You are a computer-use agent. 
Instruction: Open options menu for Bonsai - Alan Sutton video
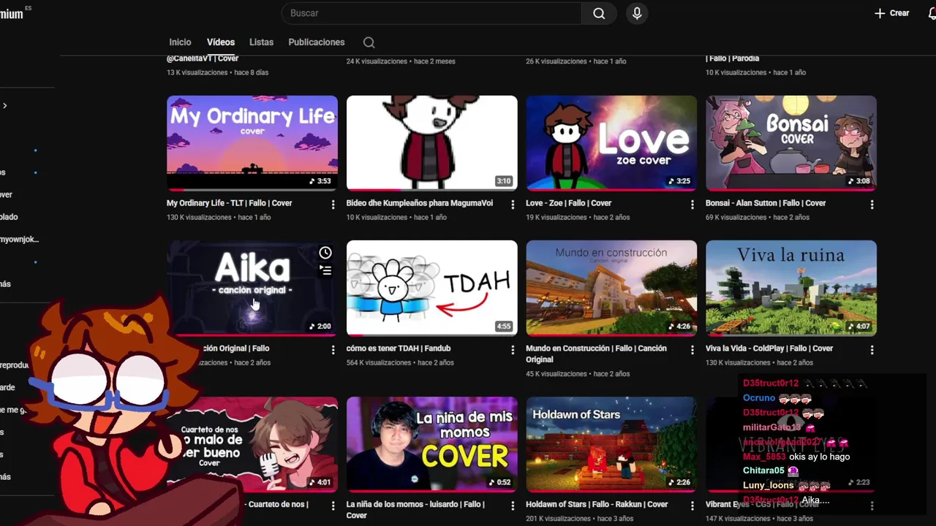[872, 205]
